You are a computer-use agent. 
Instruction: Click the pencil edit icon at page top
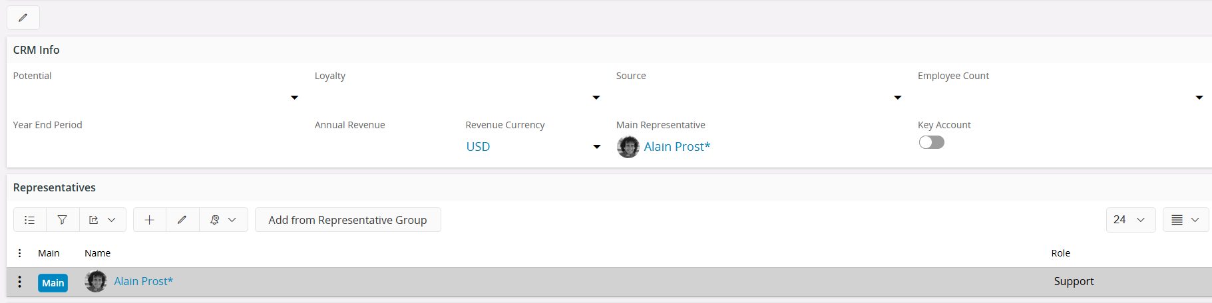[23, 18]
